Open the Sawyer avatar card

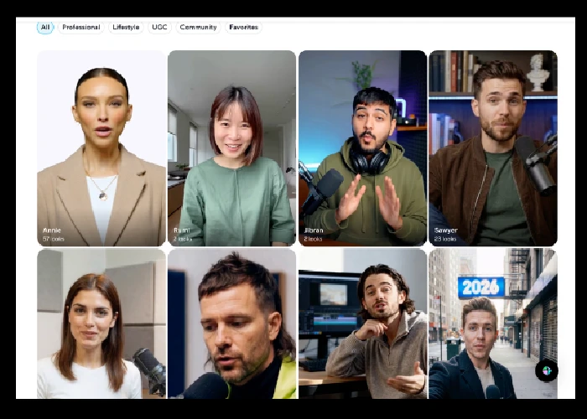(492, 147)
